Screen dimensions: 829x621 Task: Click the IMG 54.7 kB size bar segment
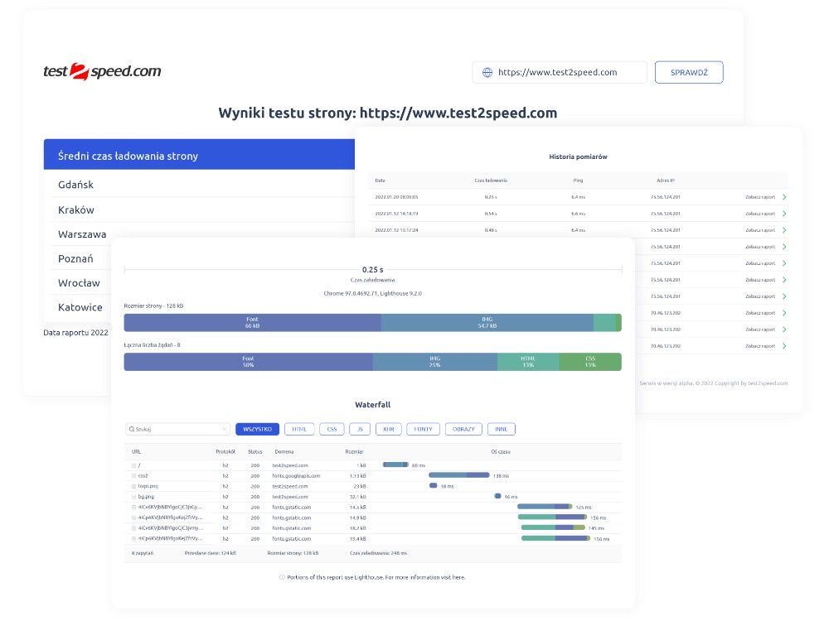pos(487,323)
